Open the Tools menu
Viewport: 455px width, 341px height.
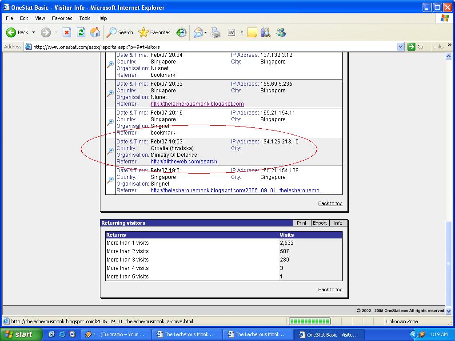[x=85, y=18]
